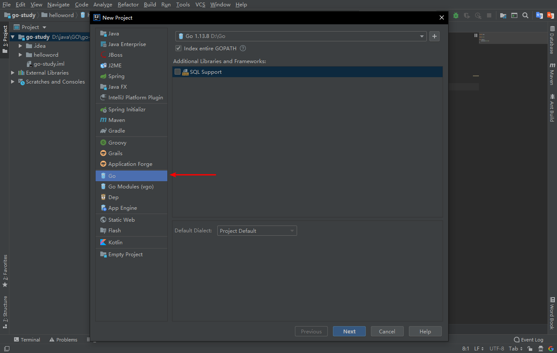Select Java project type icon
The width and height of the screenshot is (557, 353).
tap(103, 33)
